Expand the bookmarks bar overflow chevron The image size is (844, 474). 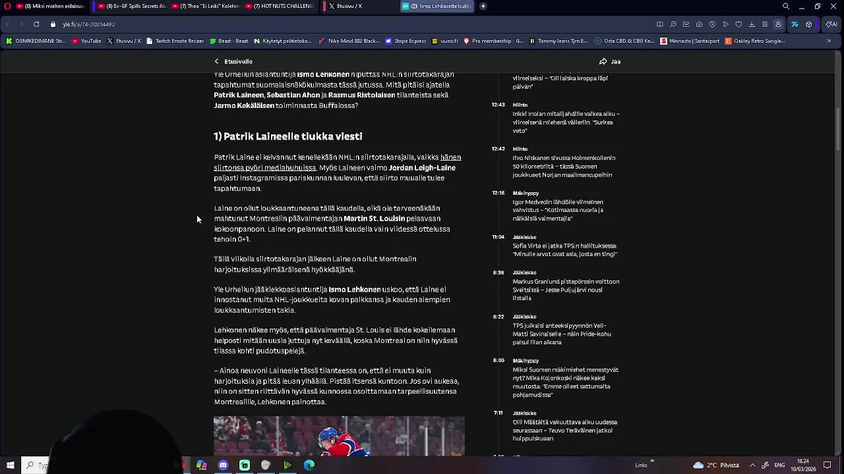[x=829, y=41]
